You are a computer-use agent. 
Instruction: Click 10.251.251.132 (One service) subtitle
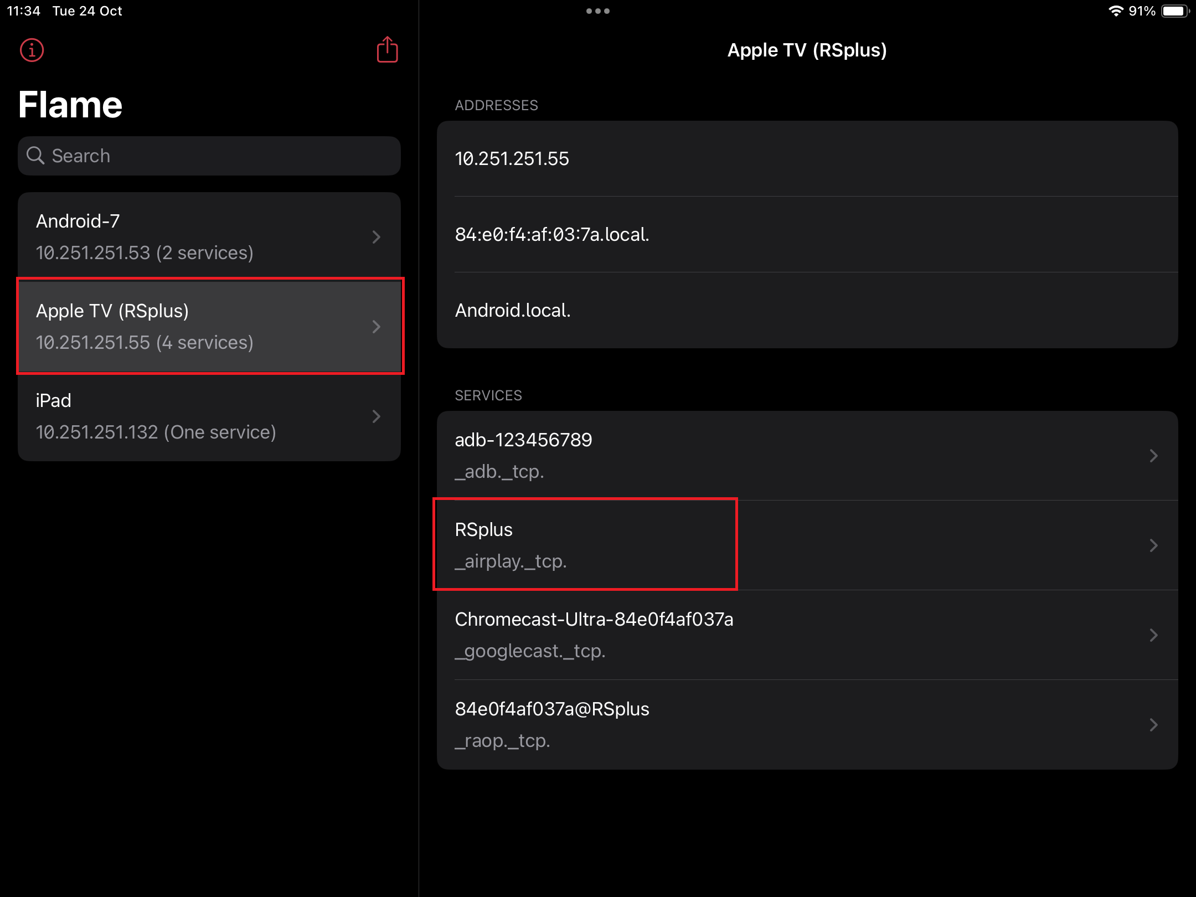click(156, 432)
